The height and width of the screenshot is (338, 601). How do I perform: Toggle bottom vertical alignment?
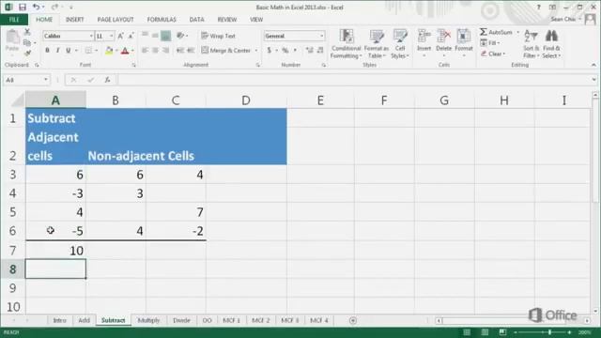(165, 36)
